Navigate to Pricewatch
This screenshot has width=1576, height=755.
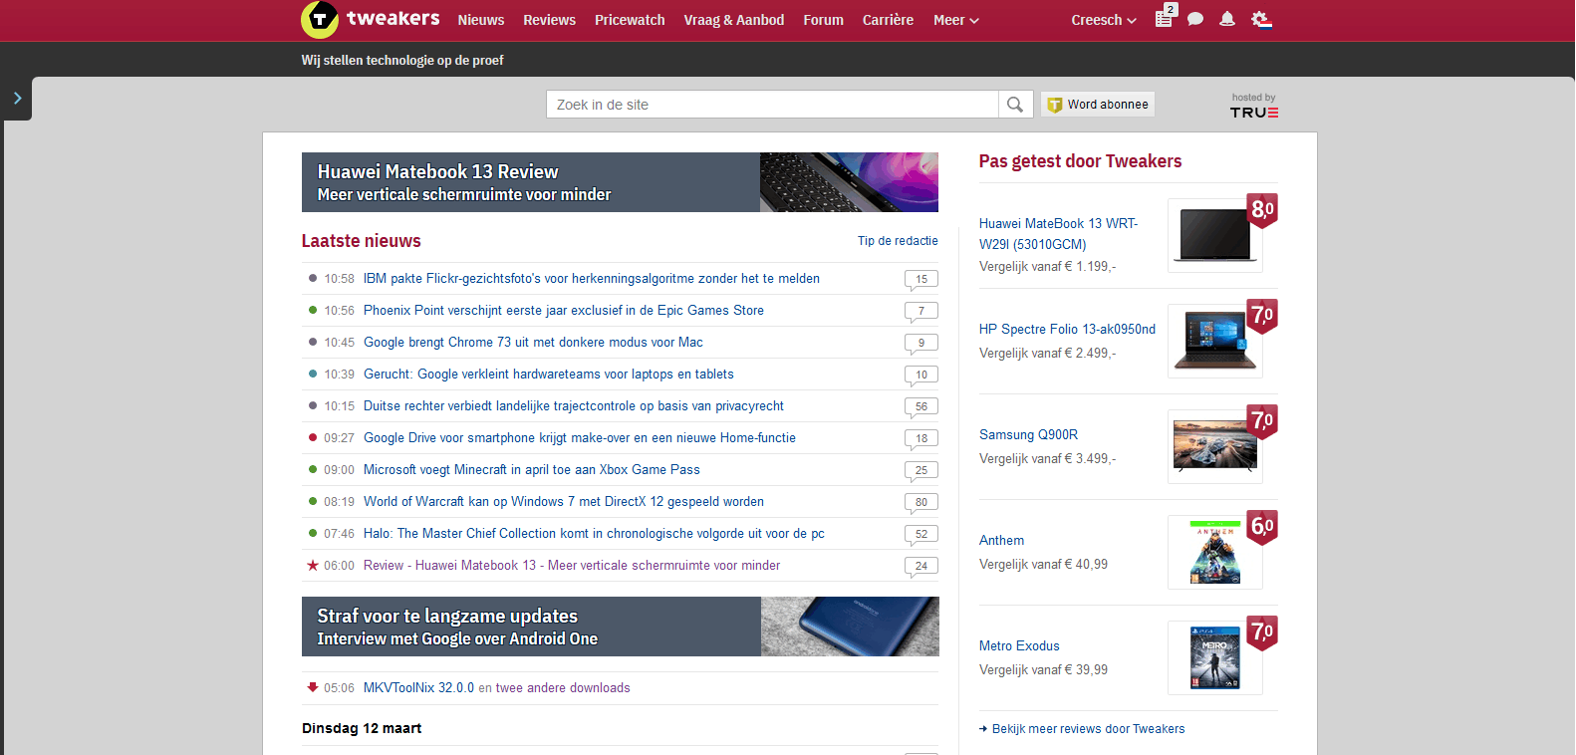[630, 20]
